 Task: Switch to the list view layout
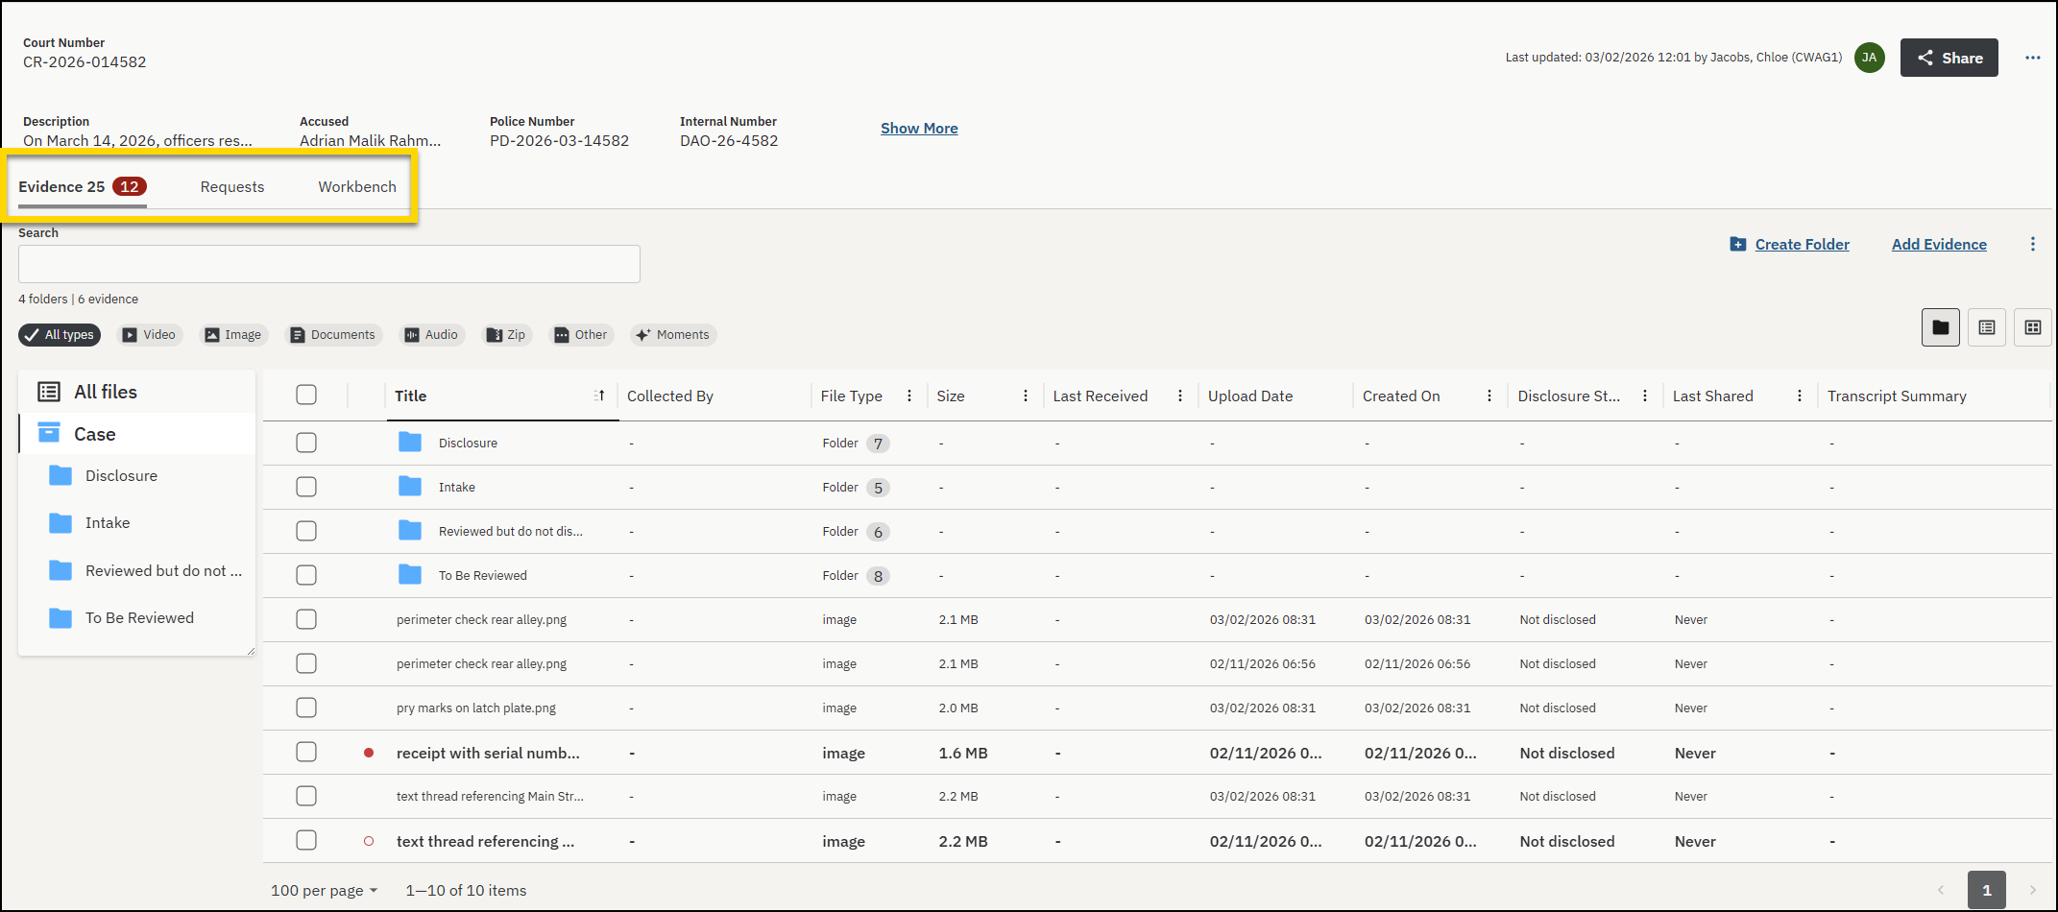pyautogui.click(x=1987, y=327)
